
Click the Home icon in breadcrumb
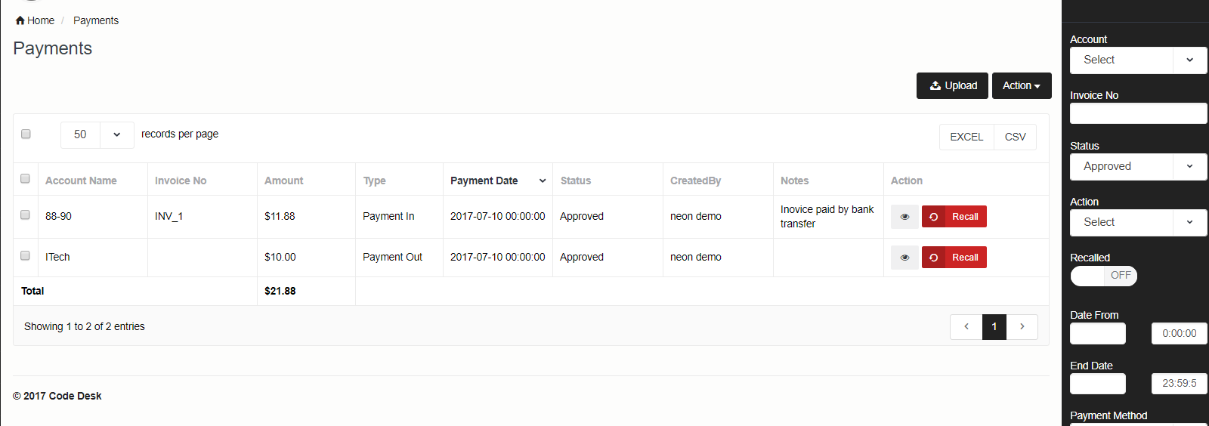(x=20, y=20)
